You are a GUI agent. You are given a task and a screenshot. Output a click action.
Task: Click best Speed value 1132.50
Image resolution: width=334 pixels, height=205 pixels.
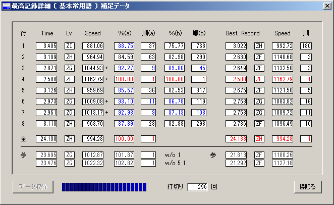coord(283,68)
